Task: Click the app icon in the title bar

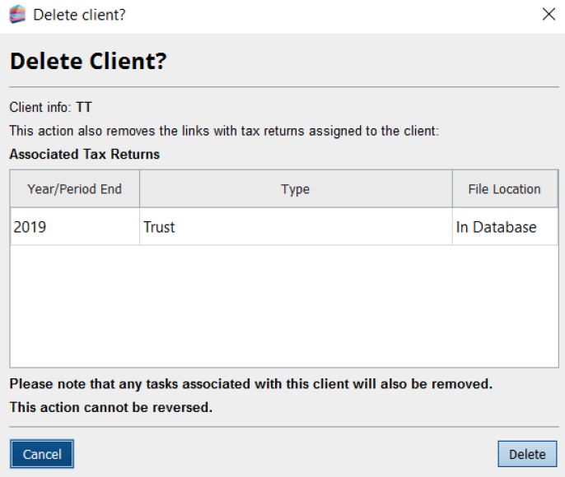Action: tap(17, 15)
